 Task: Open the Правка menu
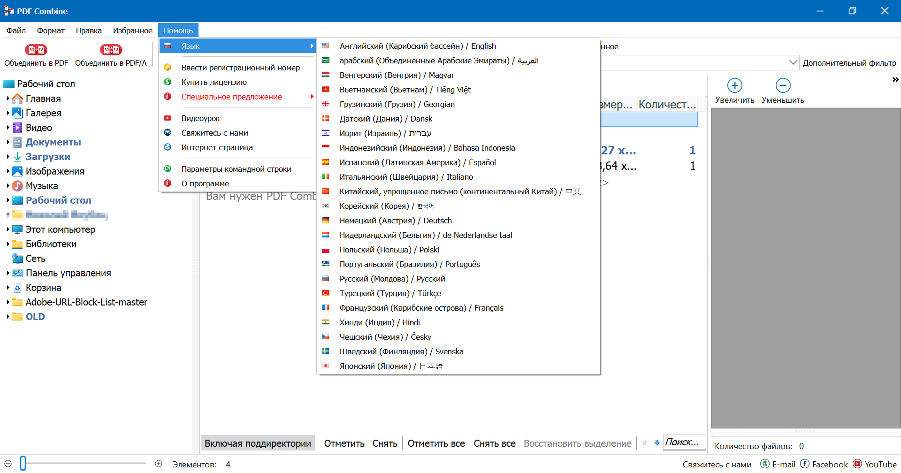89,31
